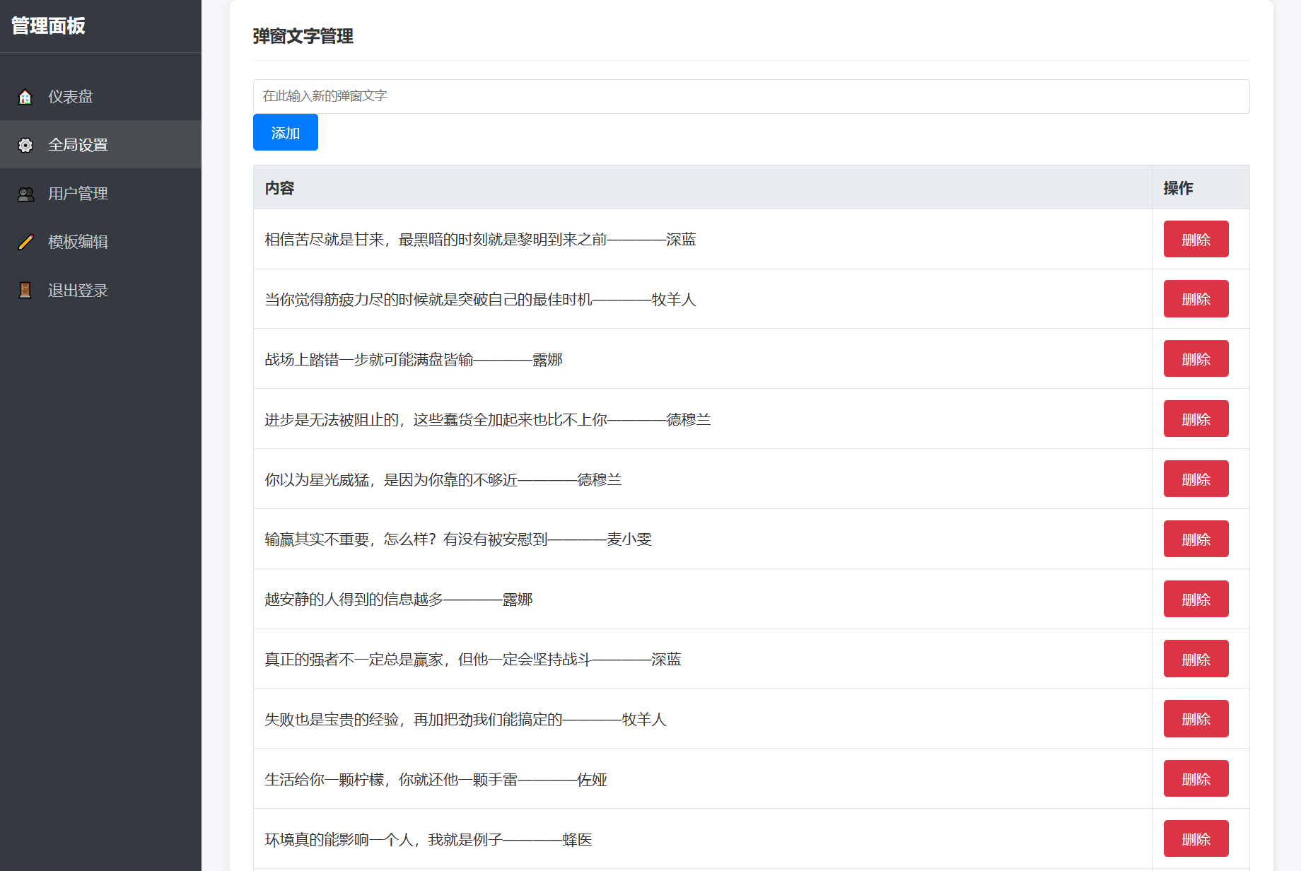Select the gear icon for global settings

25,144
